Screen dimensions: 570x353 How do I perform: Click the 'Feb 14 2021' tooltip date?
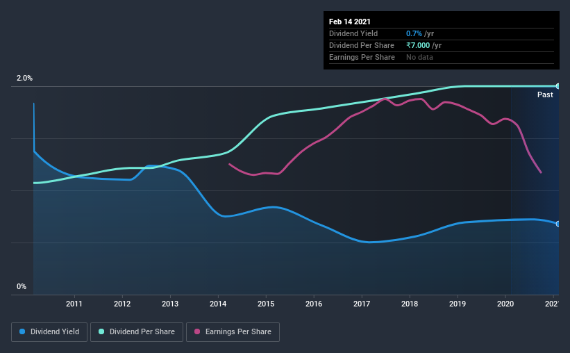pos(350,22)
